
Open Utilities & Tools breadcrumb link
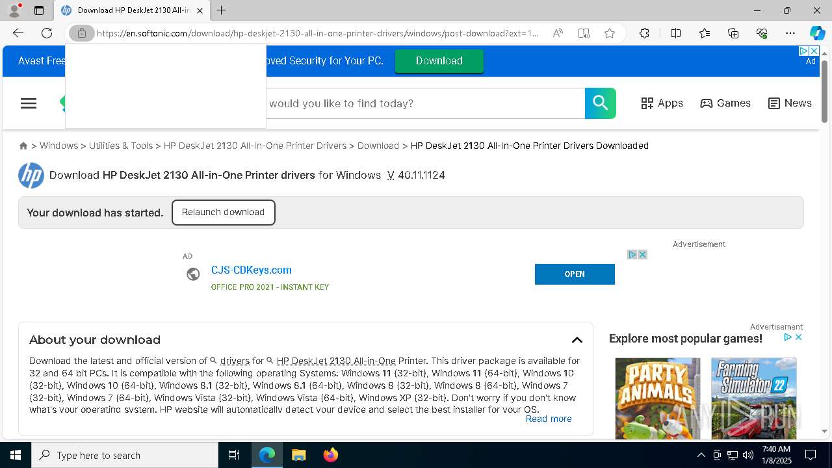click(x=121, y=146)
